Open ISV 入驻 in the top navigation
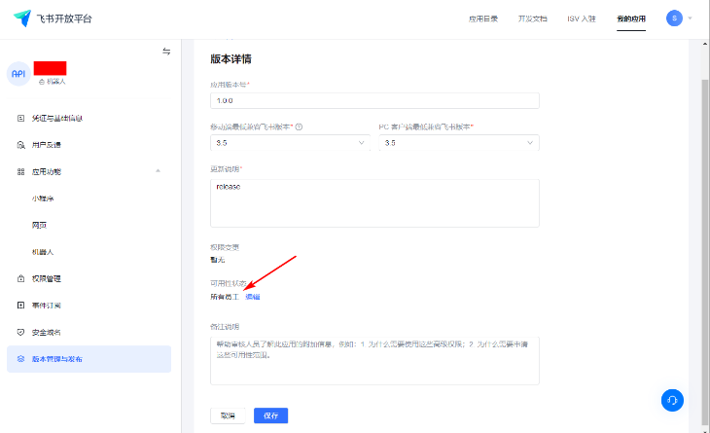Viewport: 710px width, 433px height. pos(582,18)
